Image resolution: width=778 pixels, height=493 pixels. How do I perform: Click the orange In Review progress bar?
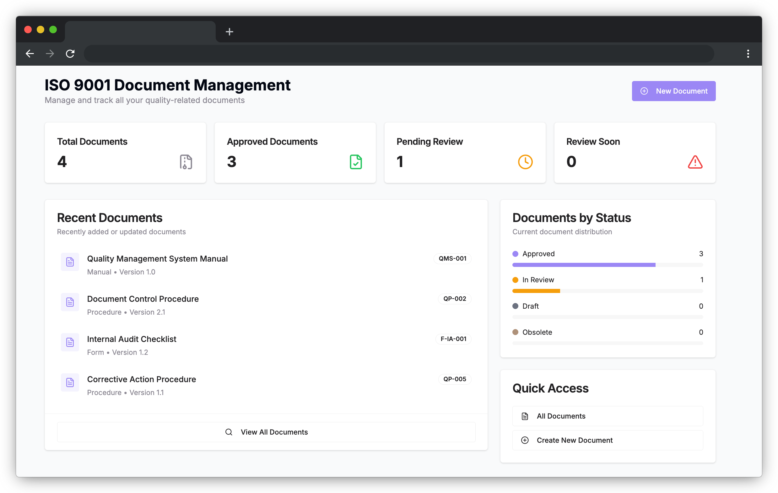(536, 291)
